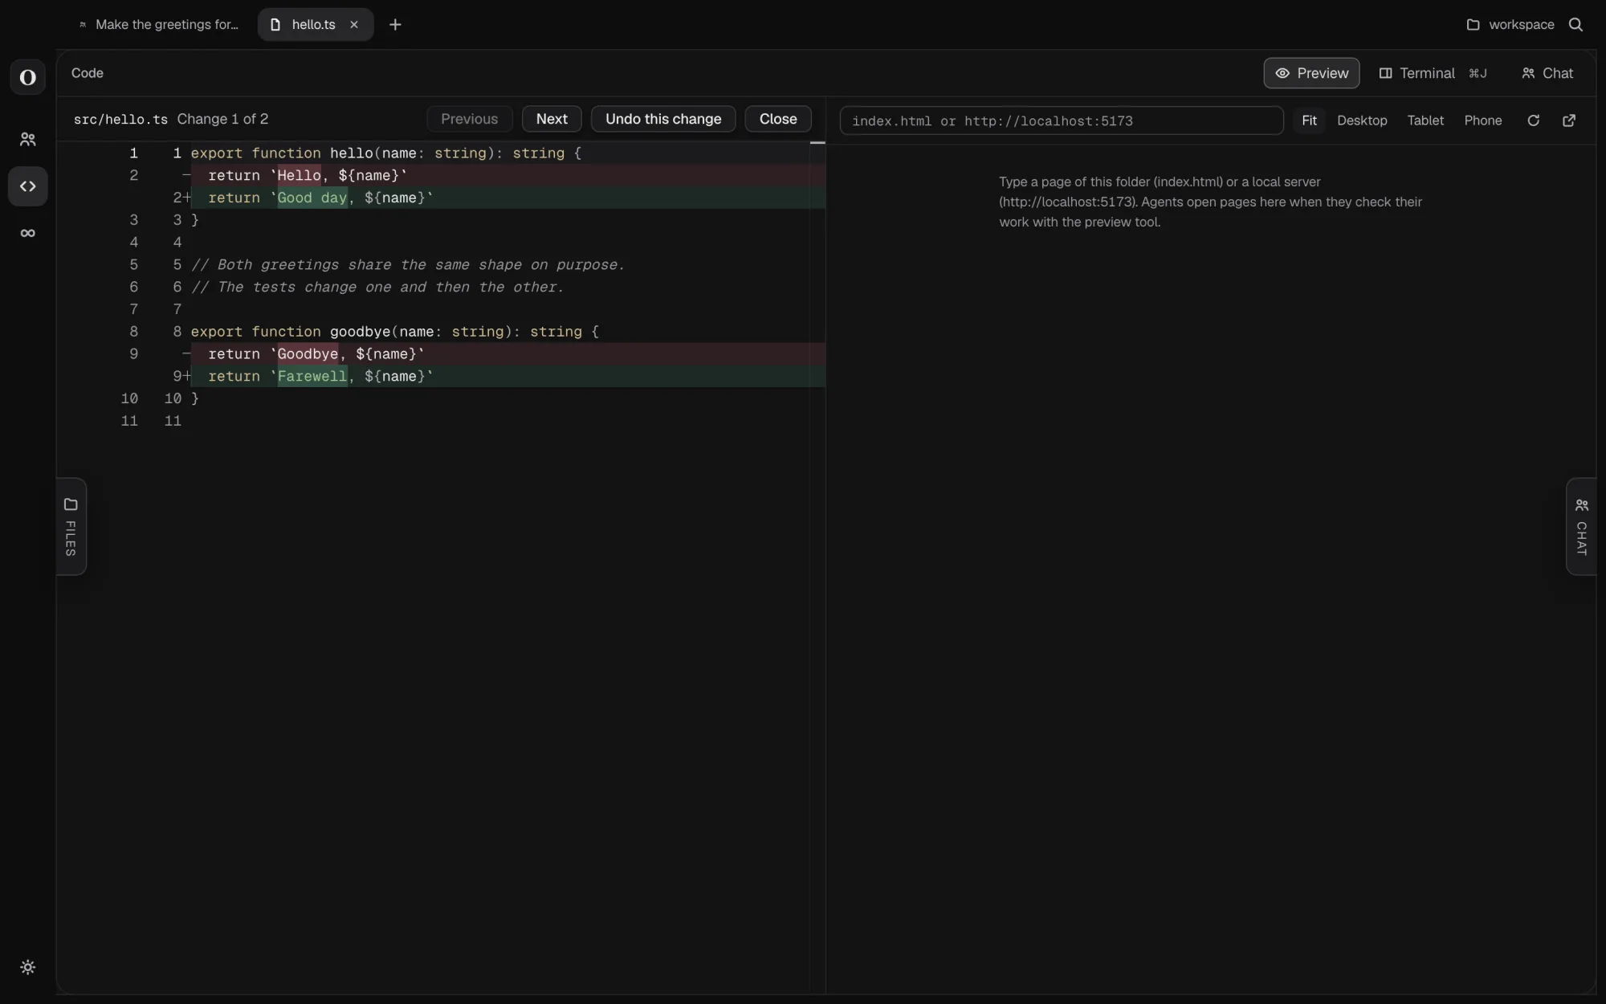Click added line 'Farewell, ${name}'

click(507, 376)
